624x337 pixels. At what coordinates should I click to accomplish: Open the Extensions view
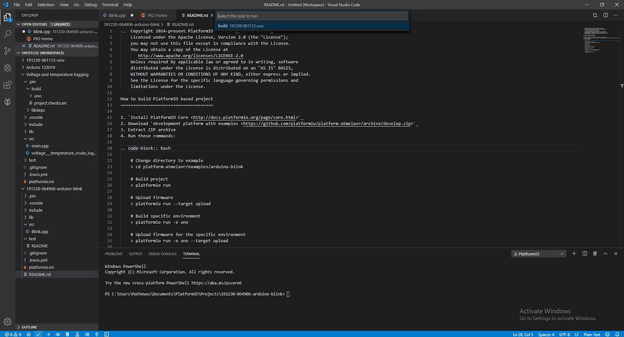[x=7, y=85]
